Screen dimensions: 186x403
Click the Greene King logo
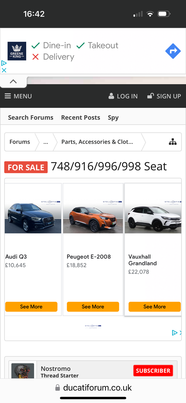pos(17,51)
